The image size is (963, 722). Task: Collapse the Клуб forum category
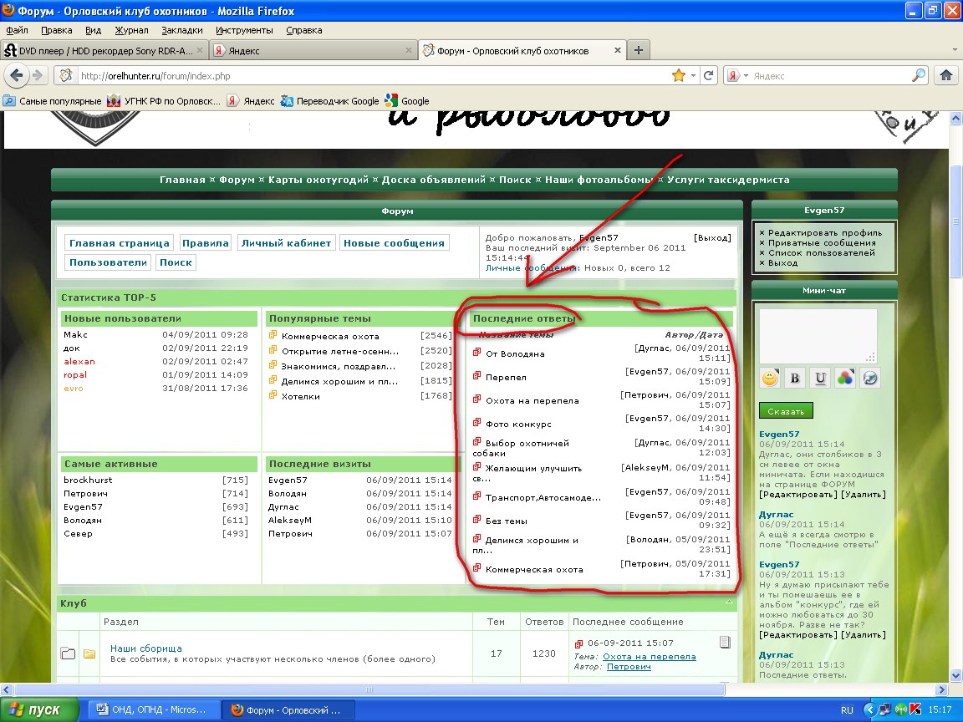tap(729, 603)
